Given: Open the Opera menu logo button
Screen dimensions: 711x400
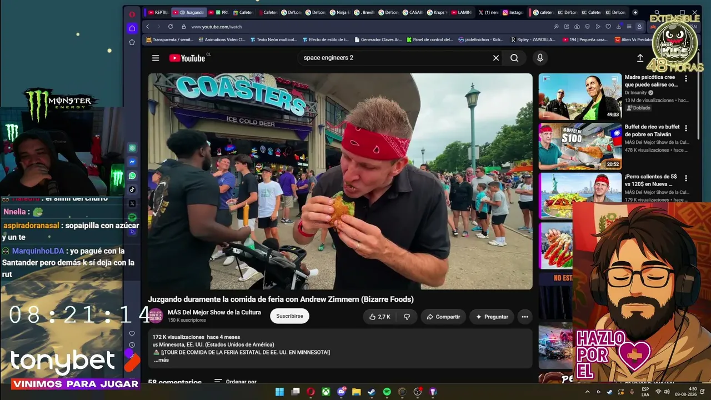Looking at the screenshot, I should (132, 14).
